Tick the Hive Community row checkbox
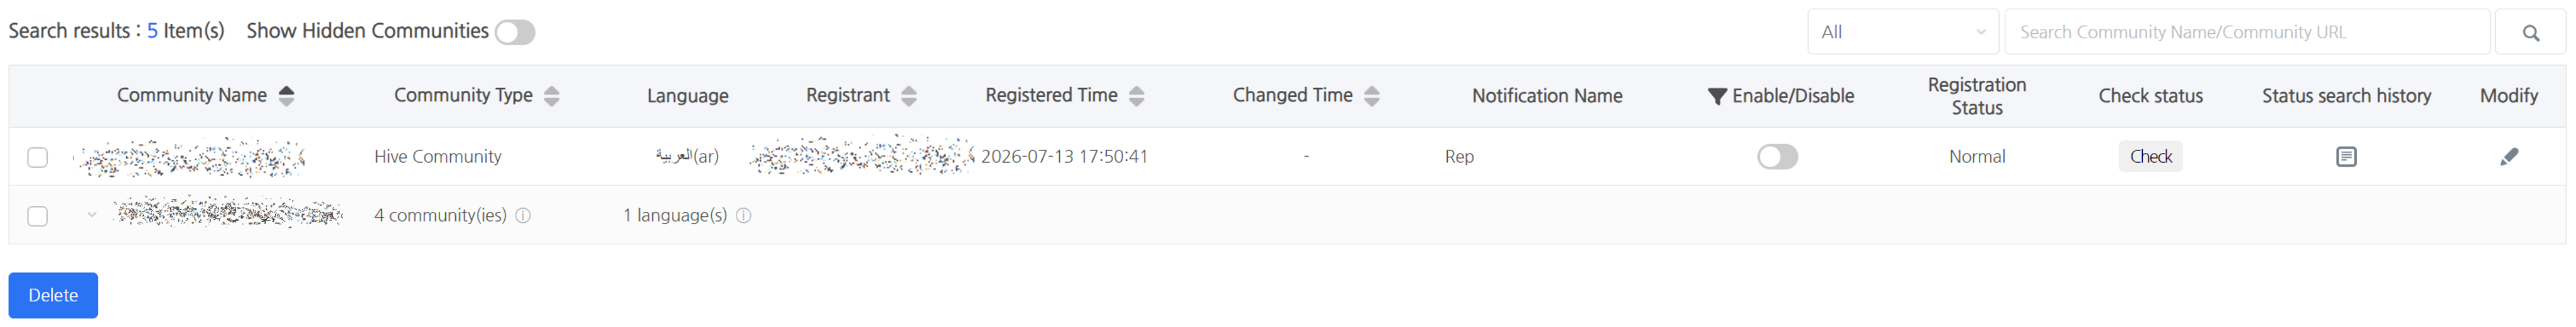Image resolution: width=2576 pixels, height=327 pixels. tap(37, 157)
